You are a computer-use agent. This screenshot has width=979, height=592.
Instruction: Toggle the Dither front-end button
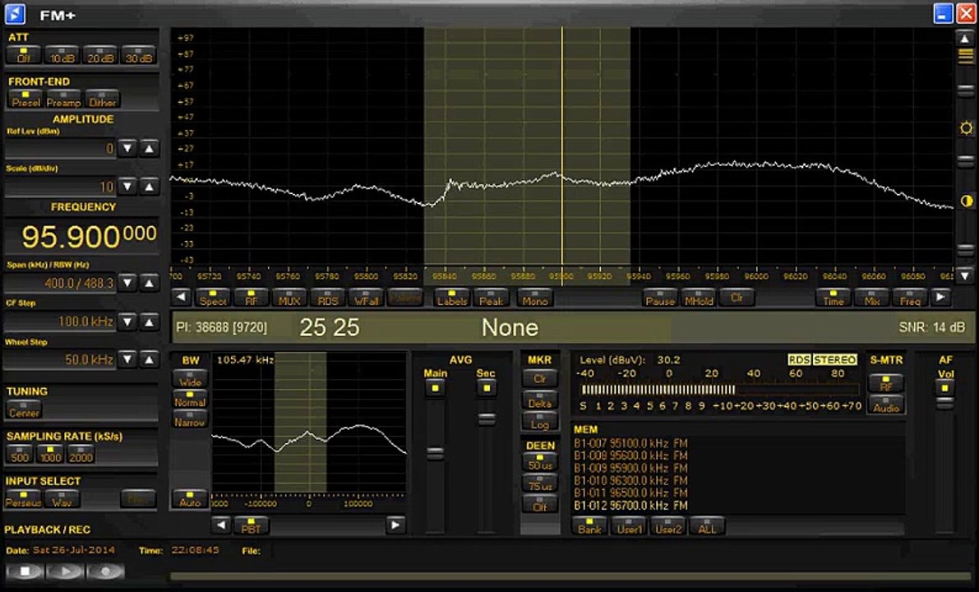click(103, 99)
